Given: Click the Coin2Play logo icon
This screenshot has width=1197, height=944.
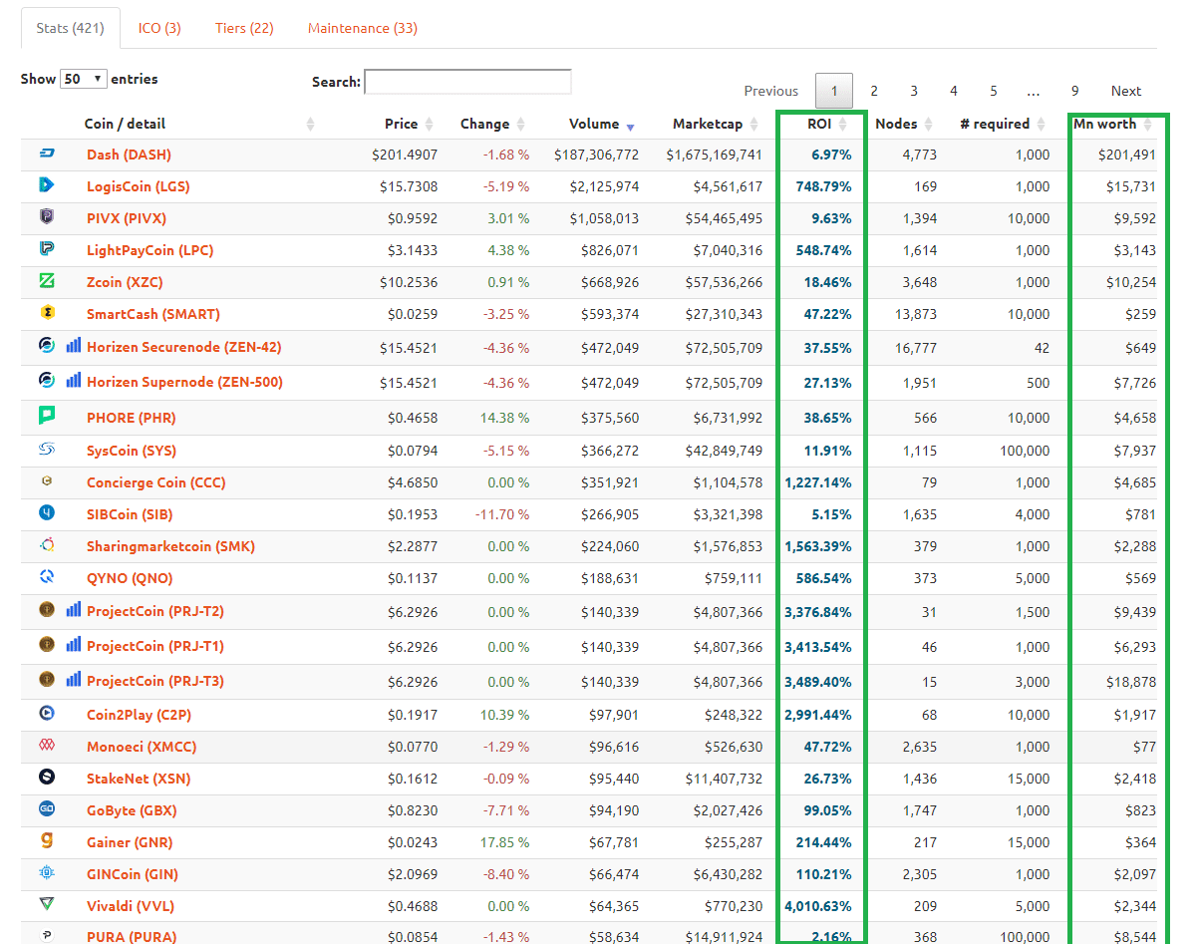Looking at the screenshot, I should pos(46,713).
